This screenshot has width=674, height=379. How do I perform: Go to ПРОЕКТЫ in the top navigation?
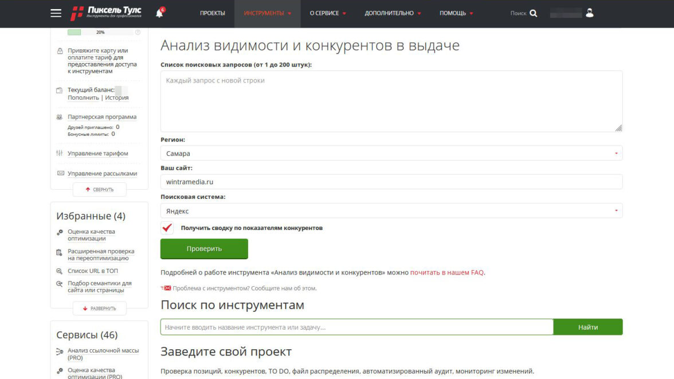pos(212,13)
